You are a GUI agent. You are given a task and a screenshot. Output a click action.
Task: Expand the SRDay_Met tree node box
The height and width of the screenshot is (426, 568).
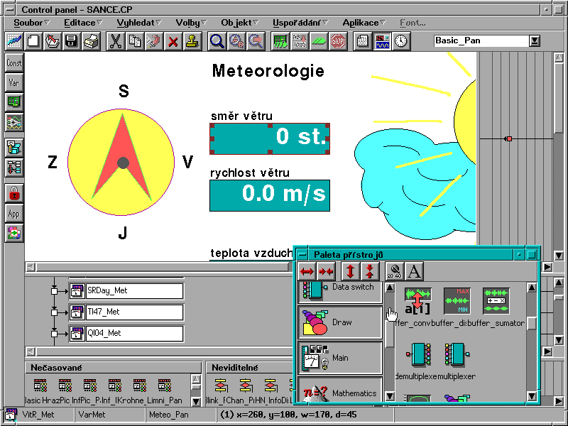click(x=54, y=291)
